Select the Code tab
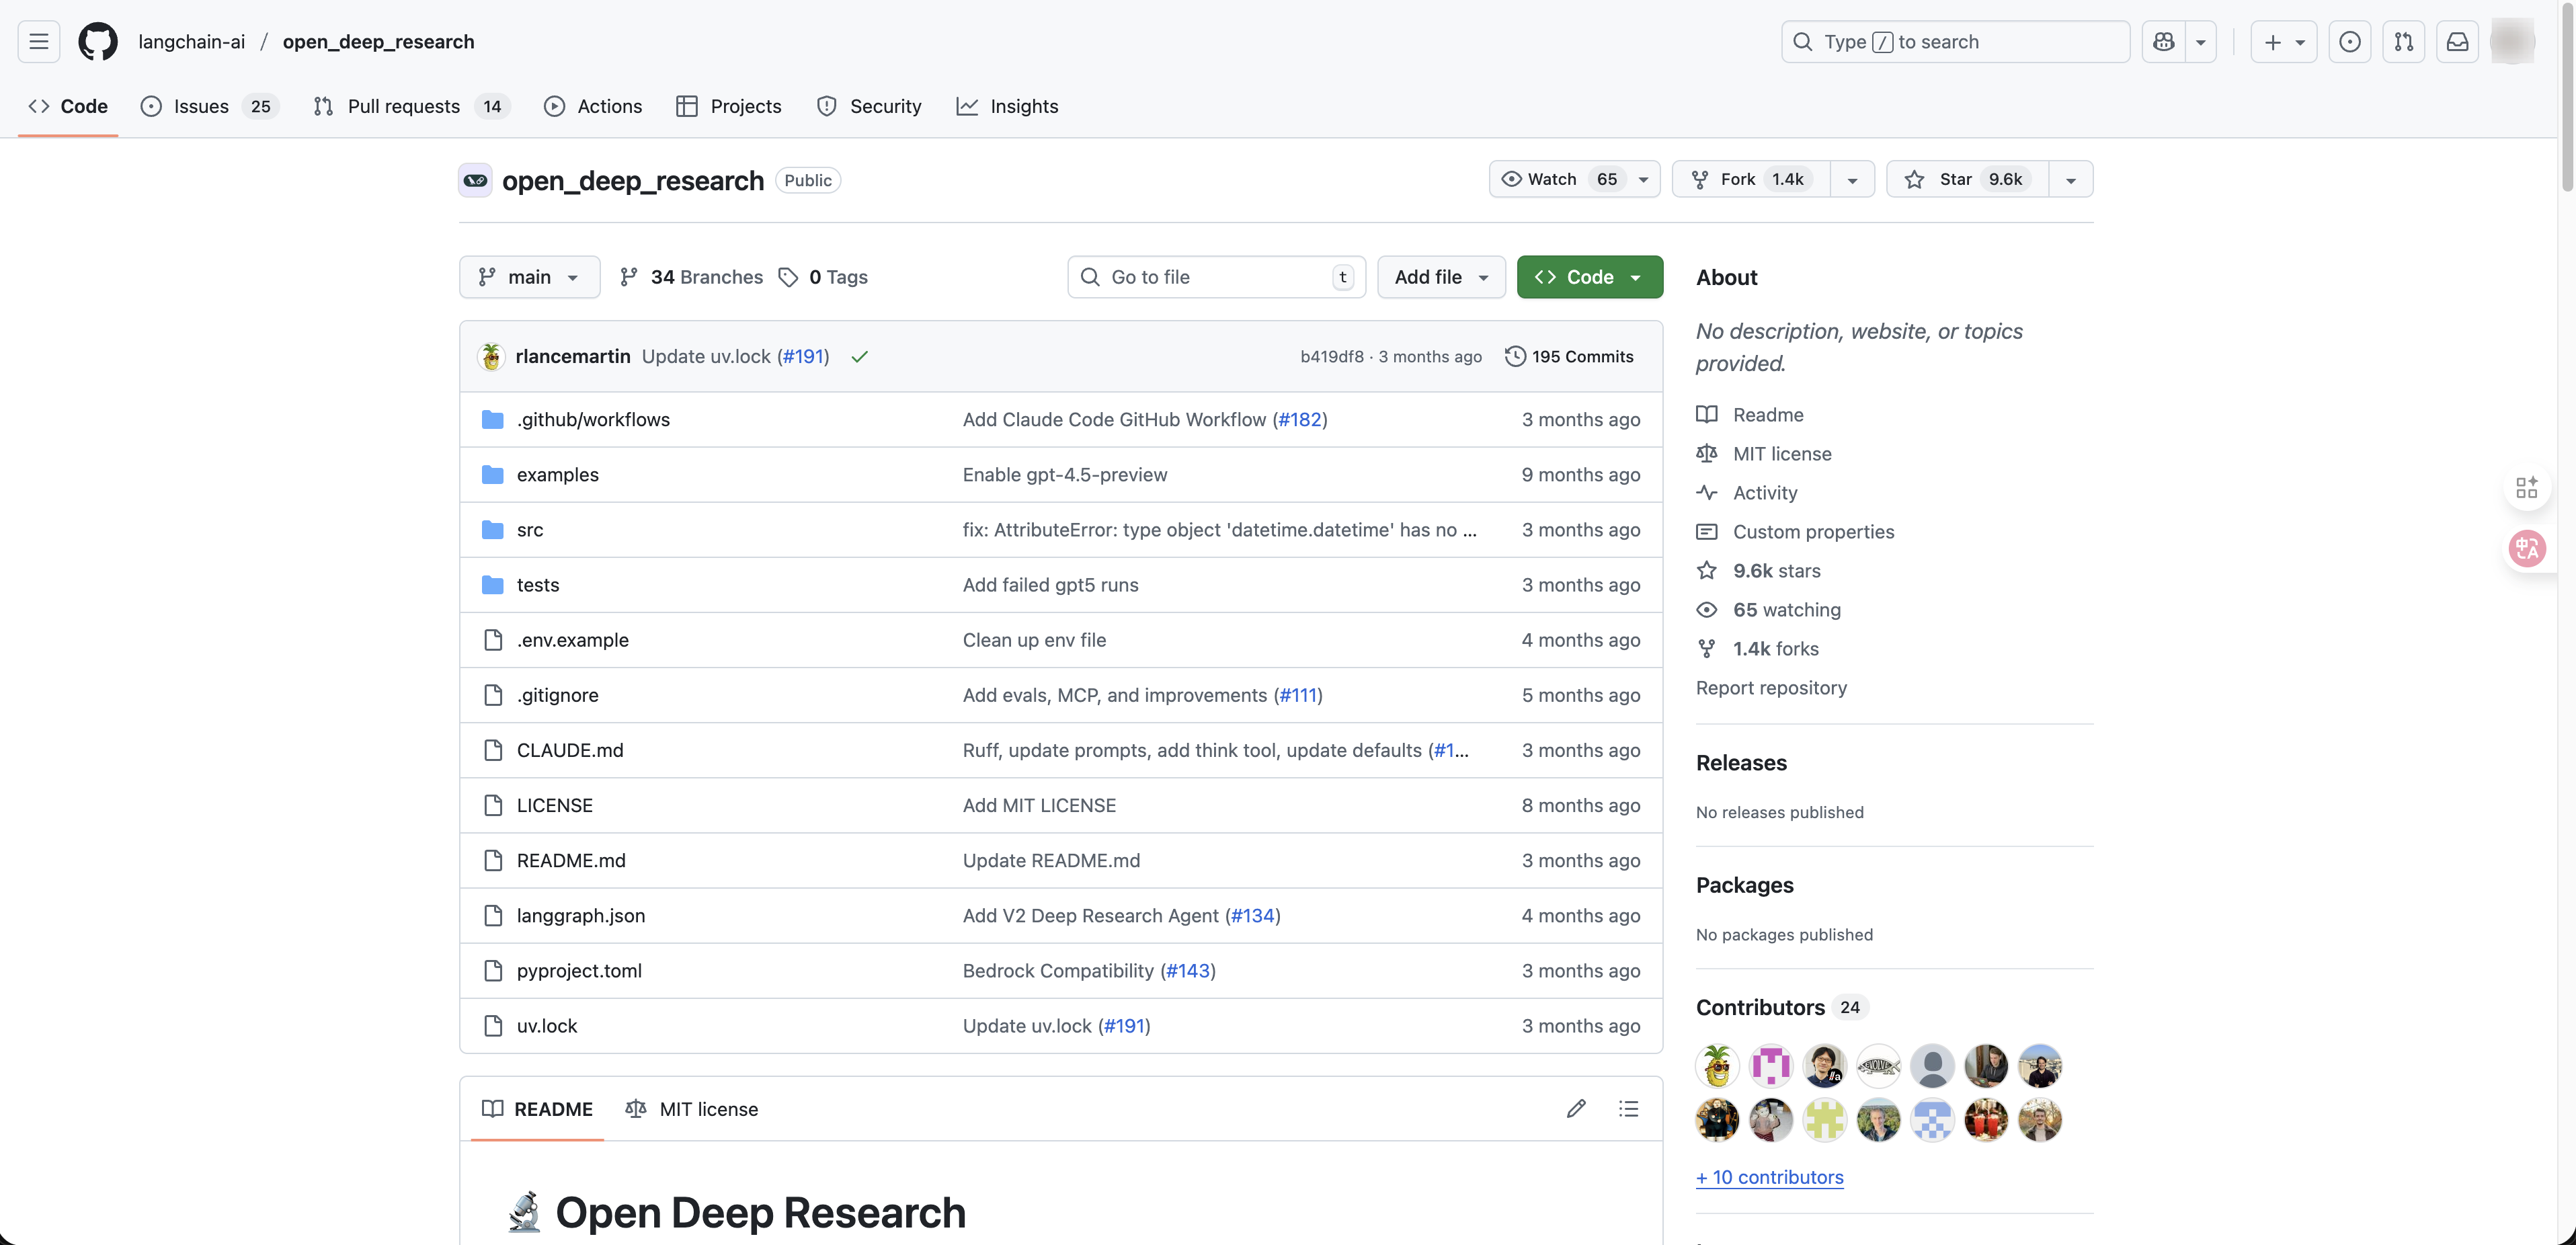 point(68,106)
